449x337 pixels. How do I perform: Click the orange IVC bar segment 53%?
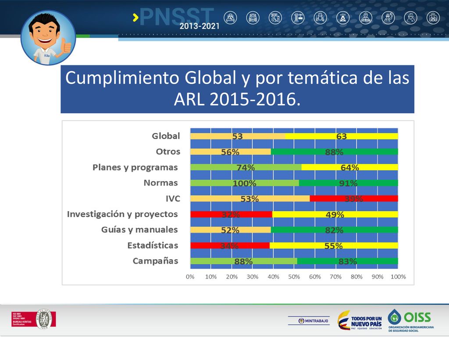pyautogui.click(x=250, y=198)
